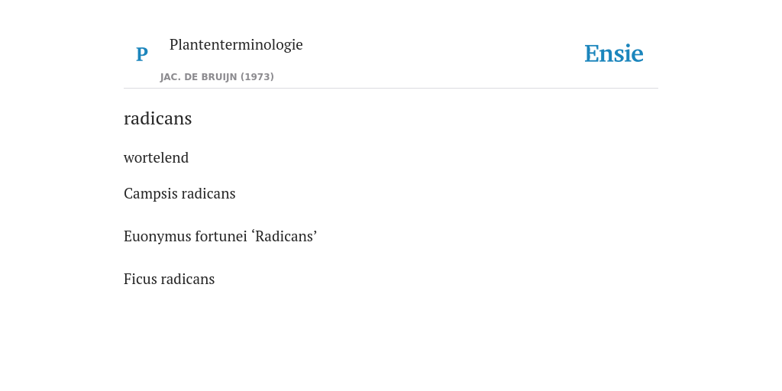Open the Plantenterminologie title link
The image size is (782, 391).
point(236,44)
